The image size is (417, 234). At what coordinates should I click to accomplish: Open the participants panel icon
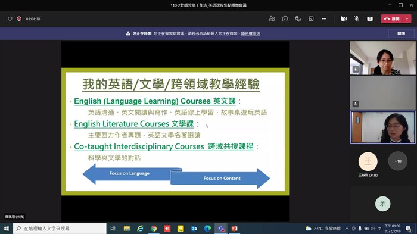(272, 19)
